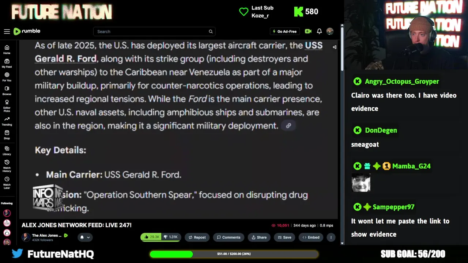
Task: Click the Twitter bird icon
Action: [x=17, y=253]
